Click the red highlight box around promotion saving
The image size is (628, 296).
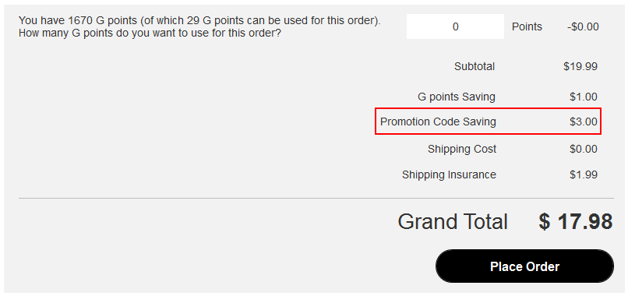tap(488, 122)
